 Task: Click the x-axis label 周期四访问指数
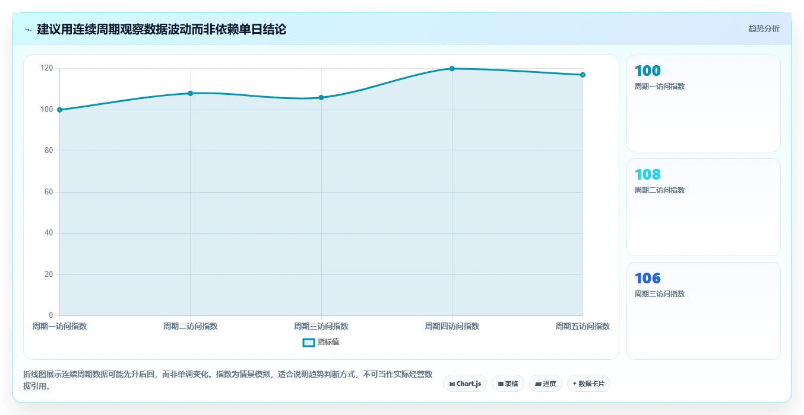click(452, 326)
